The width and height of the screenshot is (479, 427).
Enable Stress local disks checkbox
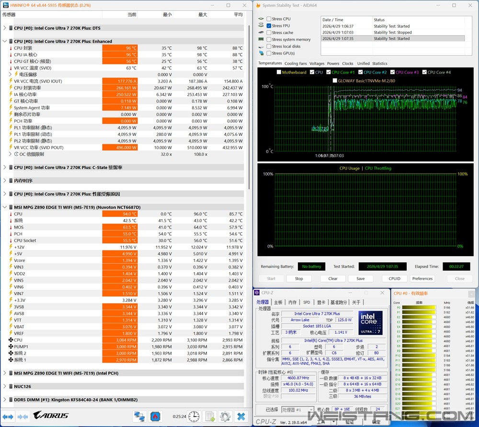pos(269,46)
